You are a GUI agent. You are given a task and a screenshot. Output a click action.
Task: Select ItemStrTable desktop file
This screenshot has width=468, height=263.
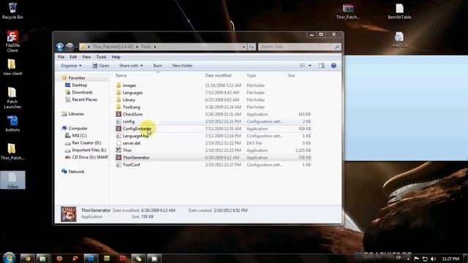[x=399, y=12]
